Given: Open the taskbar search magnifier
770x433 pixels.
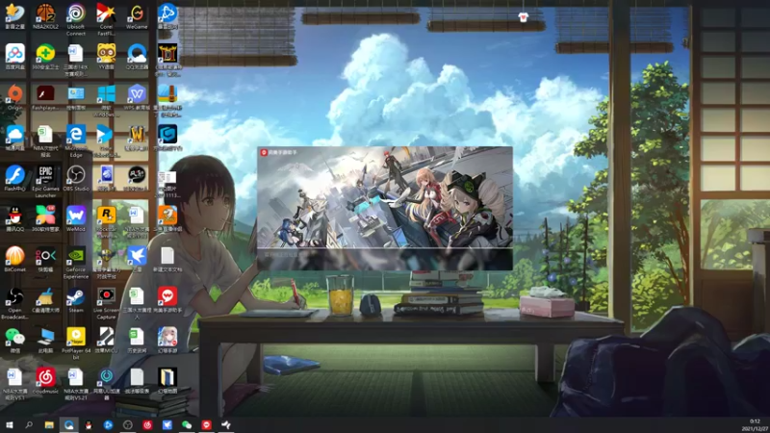Looking at the screenshot, I should (29, 424).
